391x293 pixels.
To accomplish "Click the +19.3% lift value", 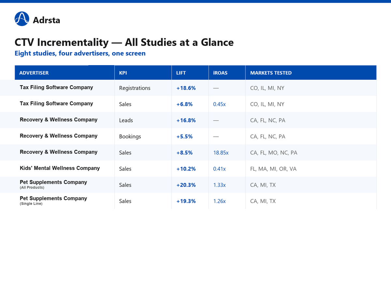I will point(186,201).
